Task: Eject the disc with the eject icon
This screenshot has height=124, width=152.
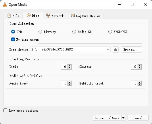Action: (x=116, y=50)
